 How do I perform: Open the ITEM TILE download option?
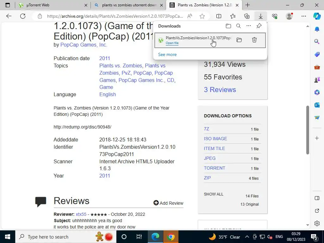[214, 149]
